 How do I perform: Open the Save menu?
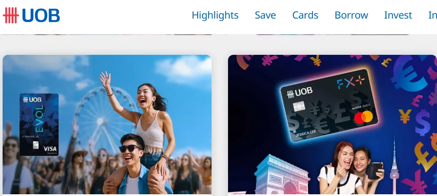265,15
